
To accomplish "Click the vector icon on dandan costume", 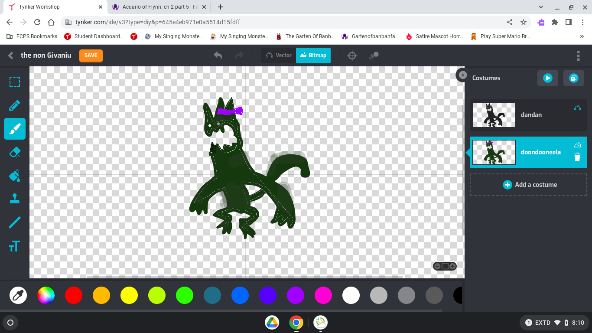I will coord(577,108).
